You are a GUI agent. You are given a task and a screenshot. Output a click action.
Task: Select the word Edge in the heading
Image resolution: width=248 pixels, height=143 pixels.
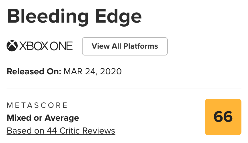pos(119,16)
